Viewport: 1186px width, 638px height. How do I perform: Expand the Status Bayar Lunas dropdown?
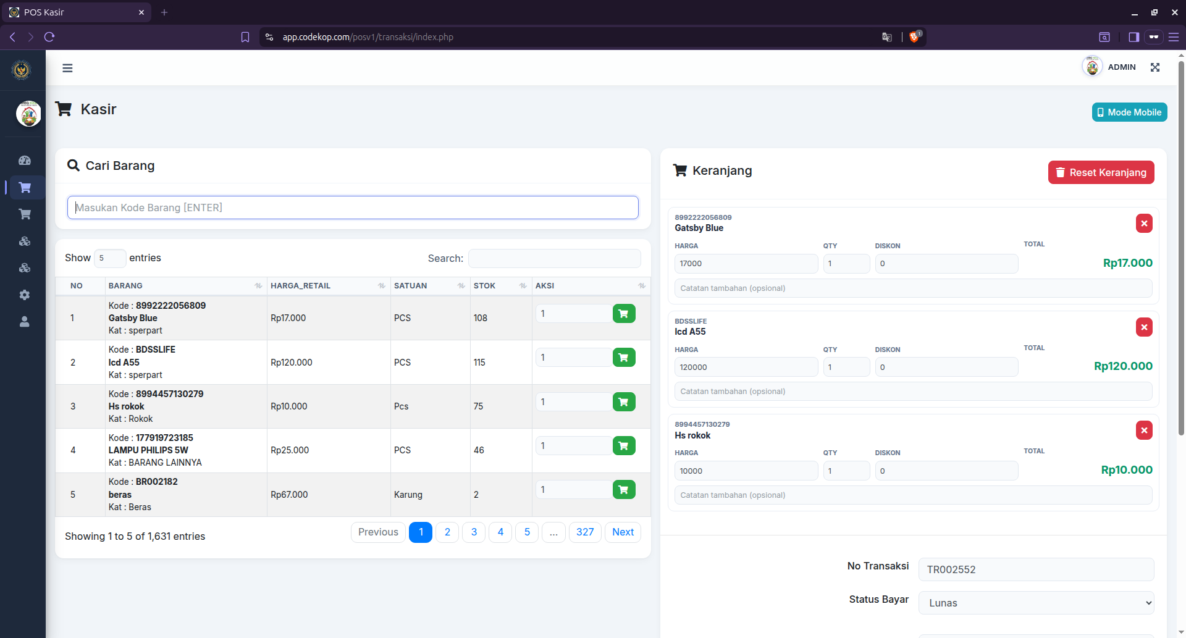1036,603
